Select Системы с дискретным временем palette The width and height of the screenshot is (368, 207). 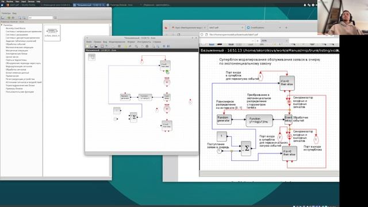point(22,38)
